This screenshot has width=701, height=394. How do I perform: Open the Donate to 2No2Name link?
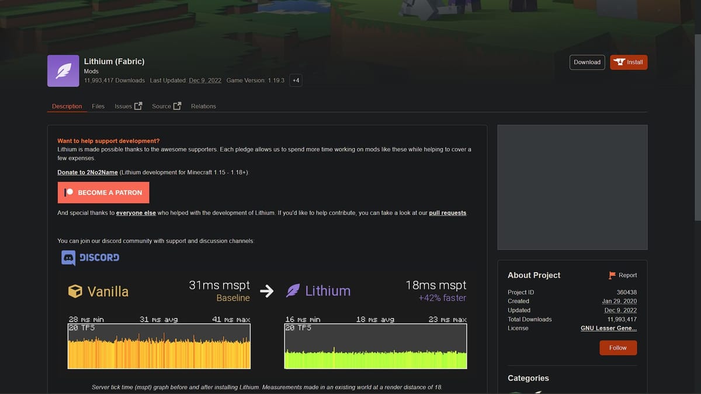88,172
